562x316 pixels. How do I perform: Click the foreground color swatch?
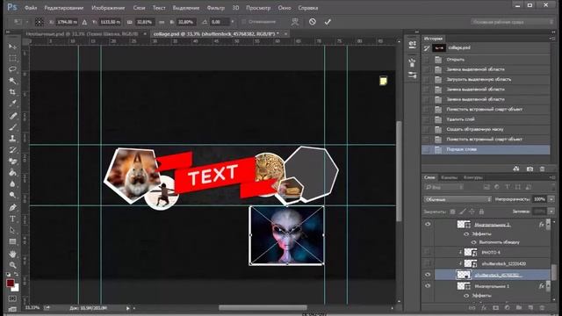pyautogui.click(x=10, y=283)
